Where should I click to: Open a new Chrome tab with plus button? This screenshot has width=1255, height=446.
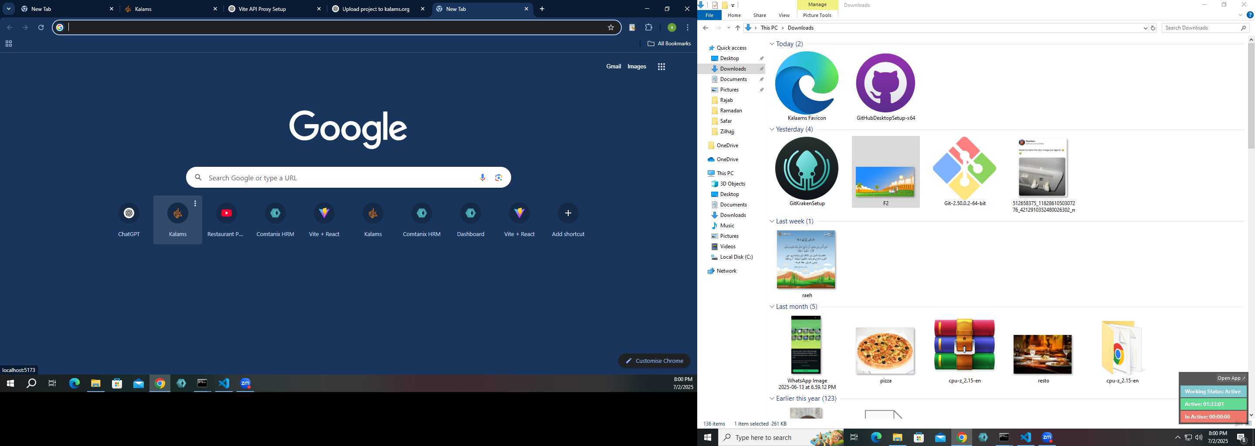click(542, 9)
